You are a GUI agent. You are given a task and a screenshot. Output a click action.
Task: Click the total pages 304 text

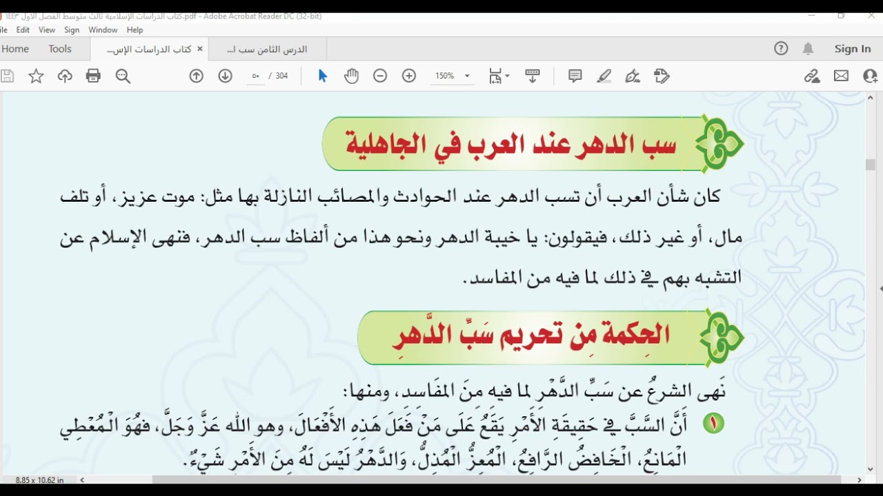click(281, 76)
